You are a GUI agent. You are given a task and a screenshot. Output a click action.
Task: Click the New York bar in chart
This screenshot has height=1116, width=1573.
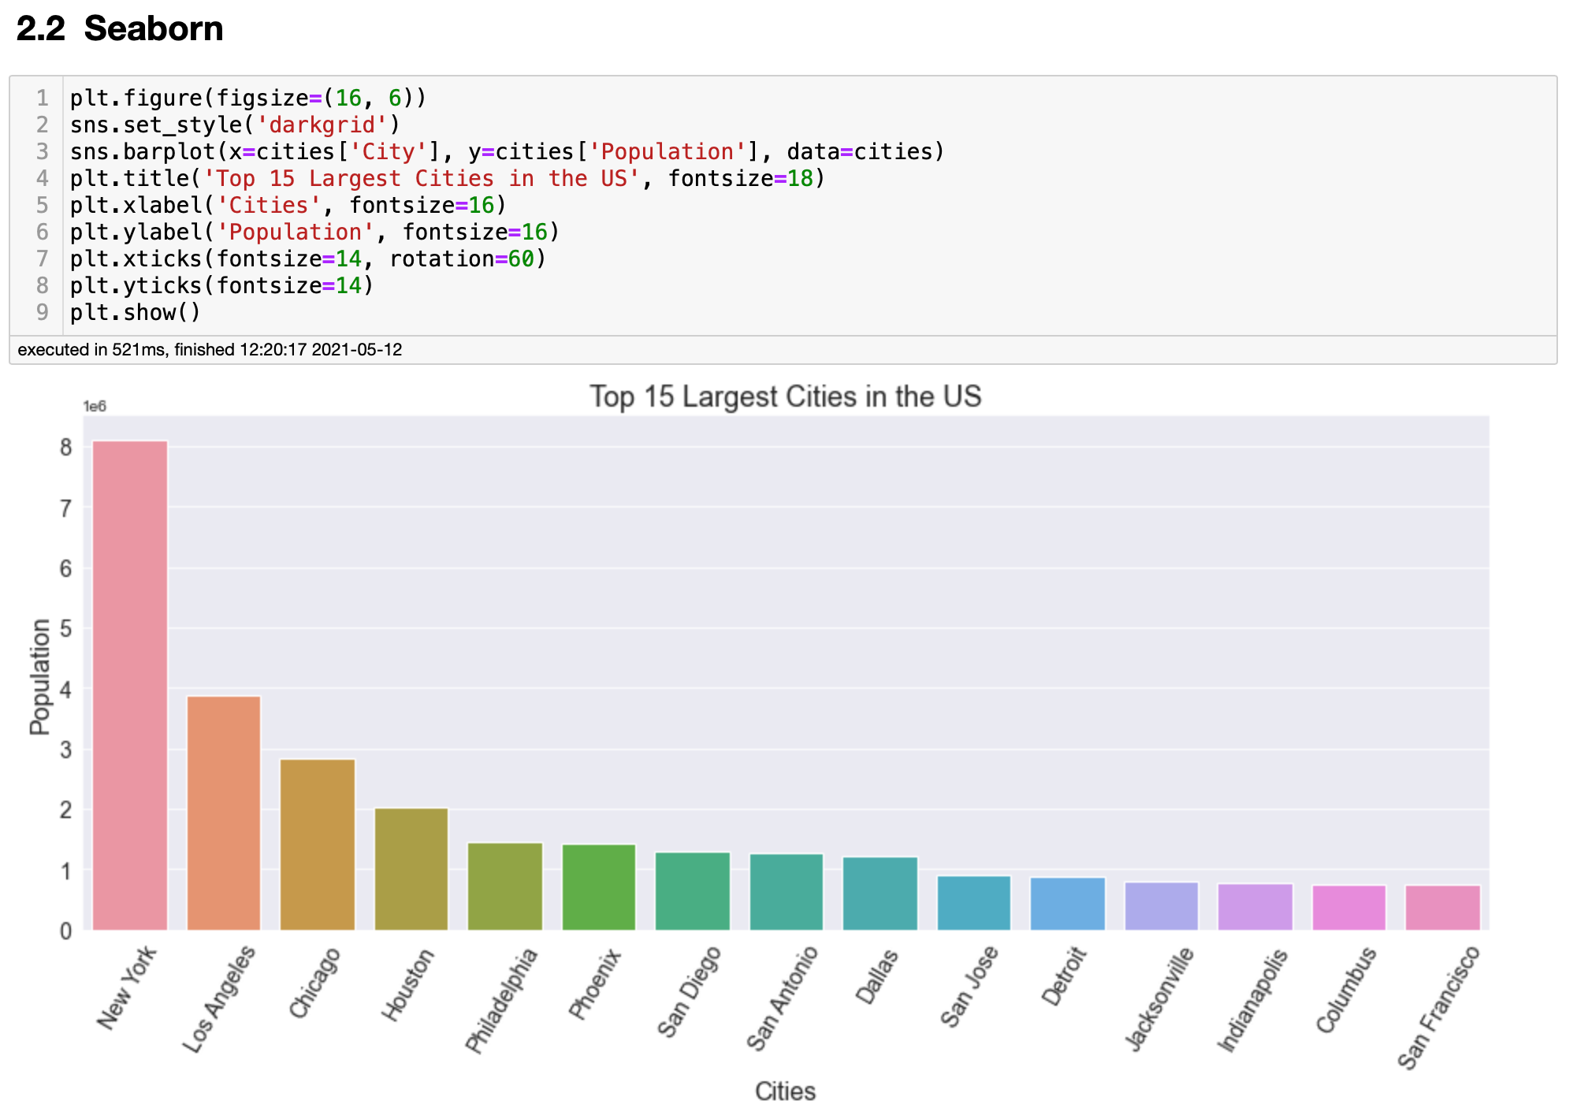(130, 686)
